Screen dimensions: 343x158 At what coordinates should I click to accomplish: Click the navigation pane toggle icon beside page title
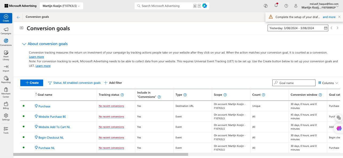coord(21,28)
